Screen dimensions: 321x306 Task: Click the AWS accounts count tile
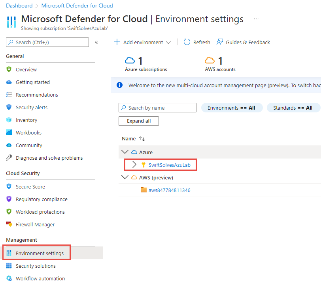[220, 64]
